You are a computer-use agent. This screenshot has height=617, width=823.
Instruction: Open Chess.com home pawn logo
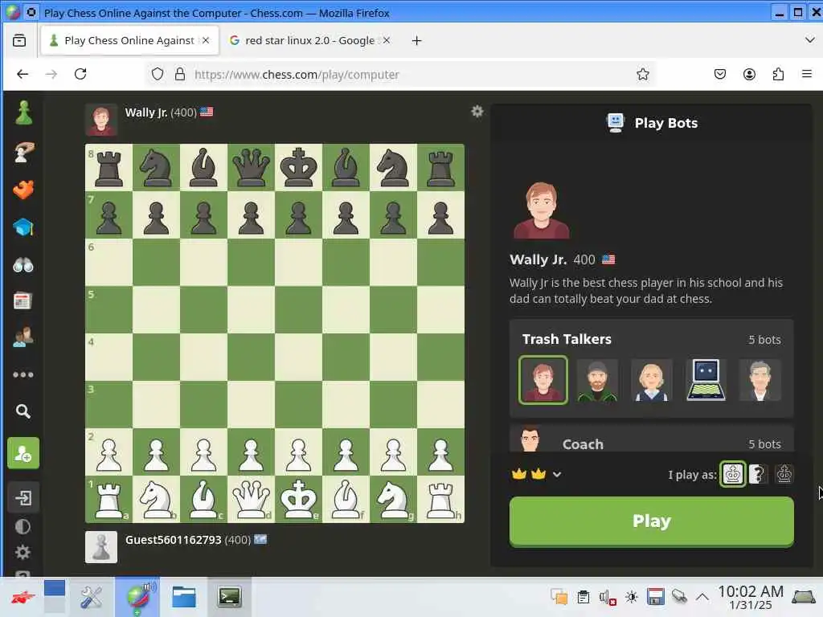(23, 112)
